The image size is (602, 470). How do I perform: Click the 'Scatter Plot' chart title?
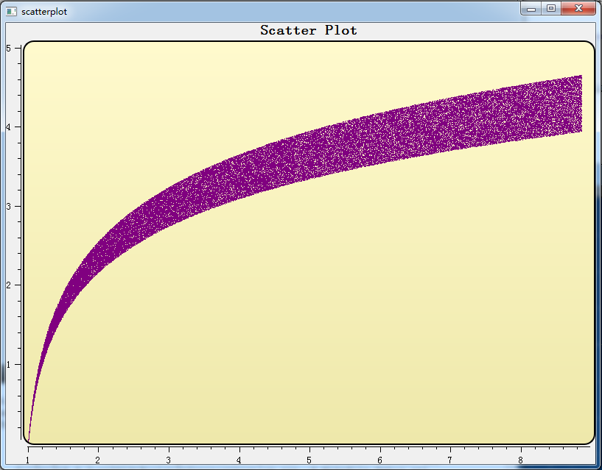tap(309, 30)
